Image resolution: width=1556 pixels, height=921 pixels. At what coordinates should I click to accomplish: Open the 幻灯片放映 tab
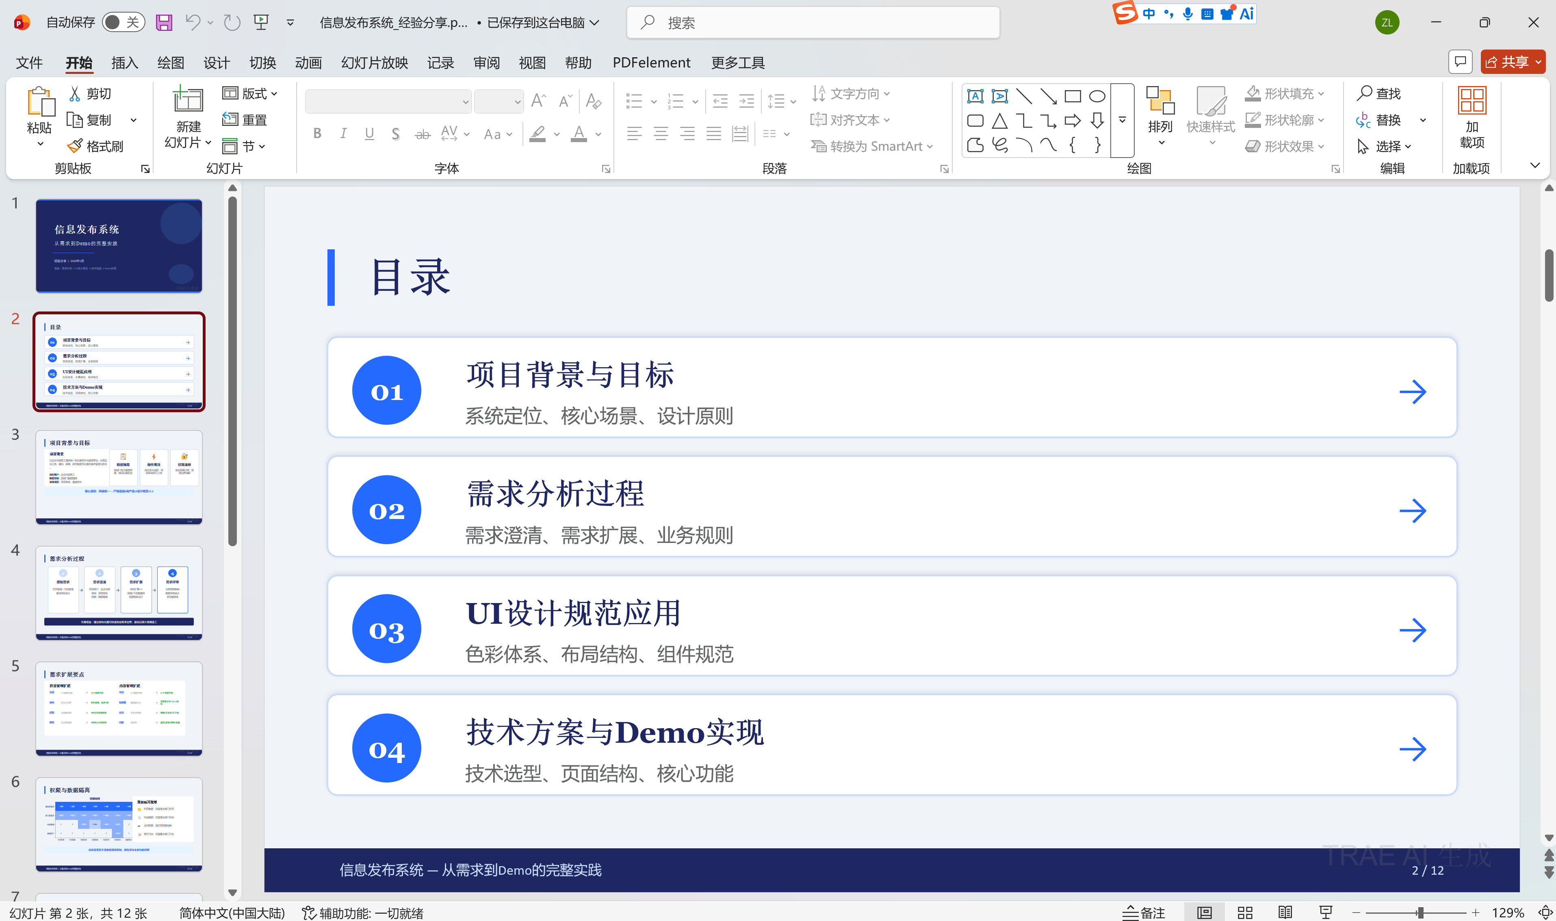(x=375, y=63)
